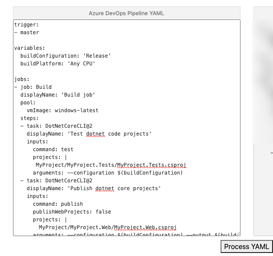
Task: Click MyProject.Tests.csproj path line
Action: point(111,165)
